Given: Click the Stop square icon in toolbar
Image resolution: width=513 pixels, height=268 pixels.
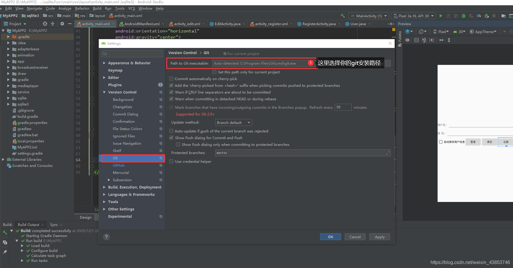Looking at the screenshot, I should pos(494,16).
